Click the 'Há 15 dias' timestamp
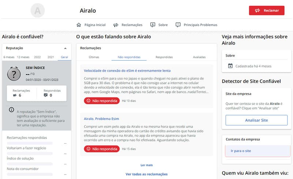Image resolution: width=293 pixels, height=179 pixels. 129,149
